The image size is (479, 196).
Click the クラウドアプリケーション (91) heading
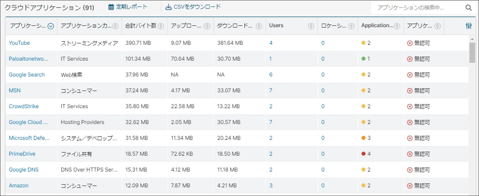(49, 8)
